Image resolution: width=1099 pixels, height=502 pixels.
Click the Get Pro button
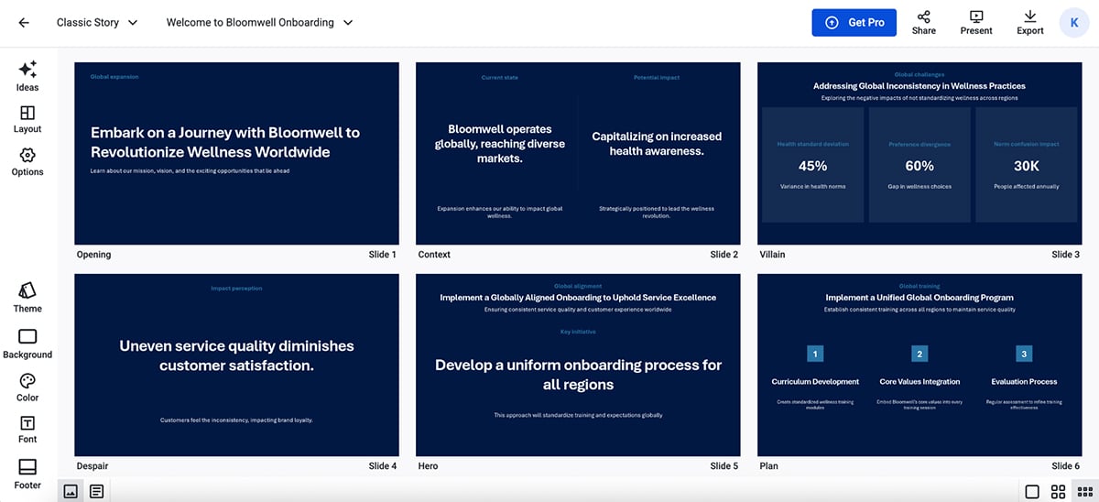[854, 23]
